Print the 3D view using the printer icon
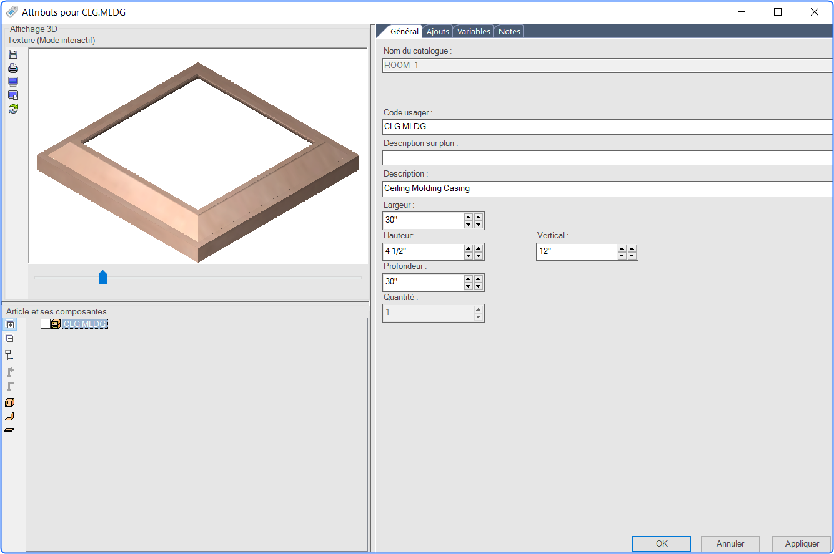 pyautogui.click(x=12, y=69)
